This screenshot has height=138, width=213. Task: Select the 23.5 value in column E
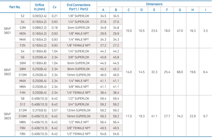pos(154,31)
